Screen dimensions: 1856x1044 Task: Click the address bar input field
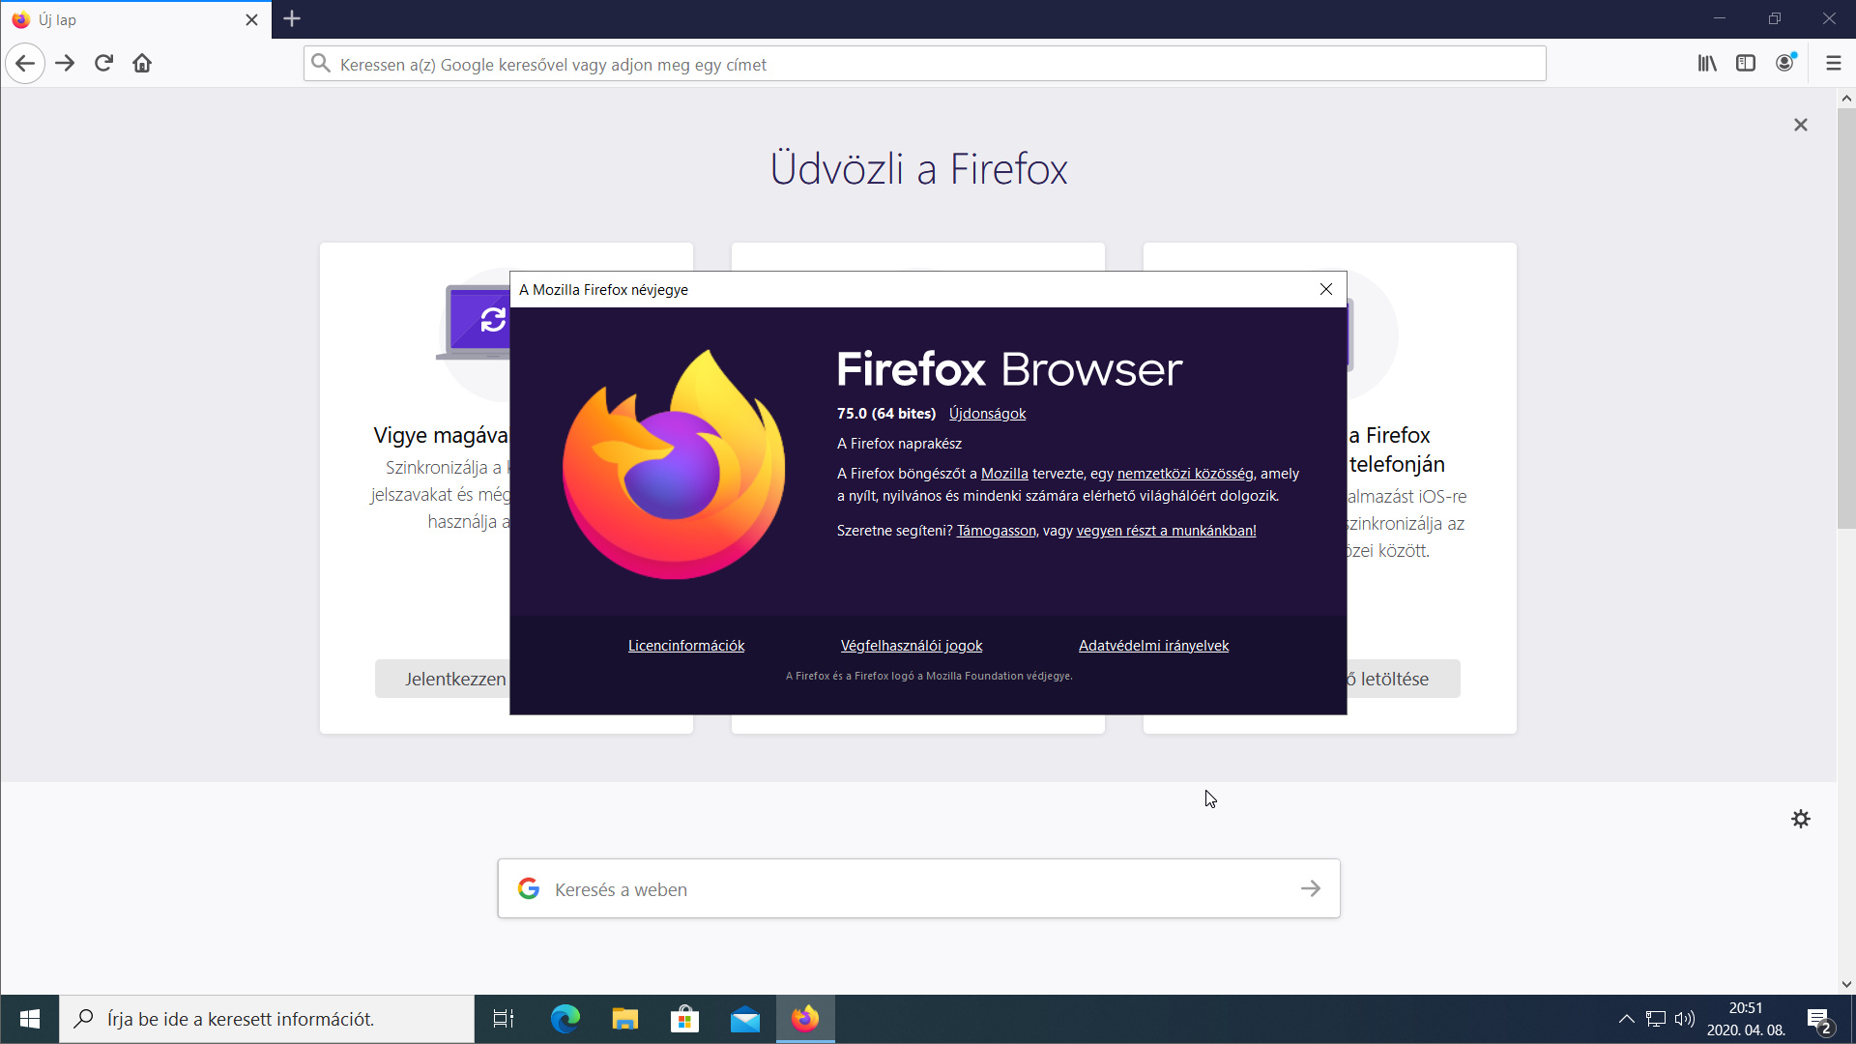click(924, 64)
